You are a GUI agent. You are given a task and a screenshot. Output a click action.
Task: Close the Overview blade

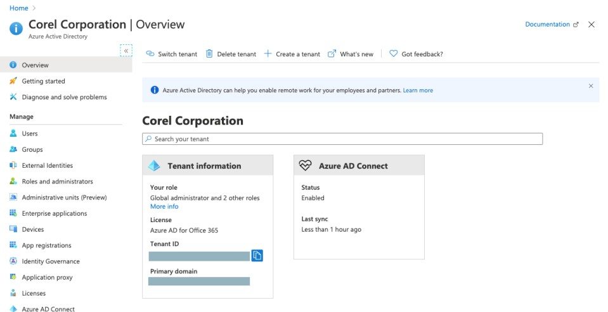[x=592, y=25]
